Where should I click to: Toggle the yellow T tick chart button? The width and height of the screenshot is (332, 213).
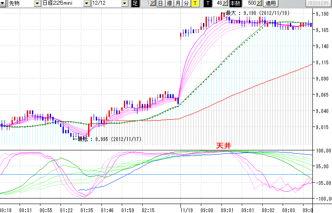coord(195,3)
